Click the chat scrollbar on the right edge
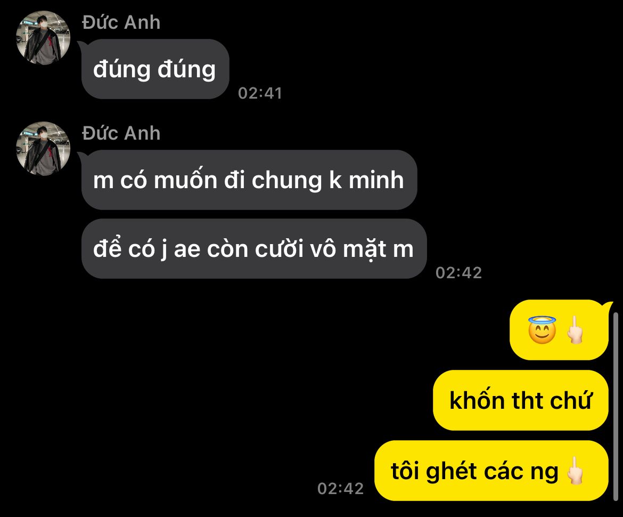This screenshot has height=517, width=623. click(616, 407)
